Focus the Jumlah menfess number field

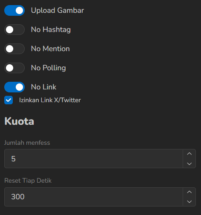click(x=94, y=159)
